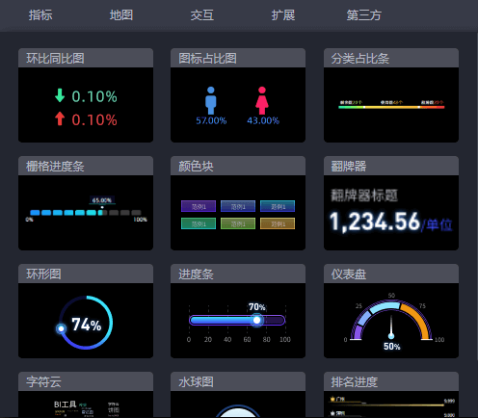Open the 地图 tab

(121, 15)
